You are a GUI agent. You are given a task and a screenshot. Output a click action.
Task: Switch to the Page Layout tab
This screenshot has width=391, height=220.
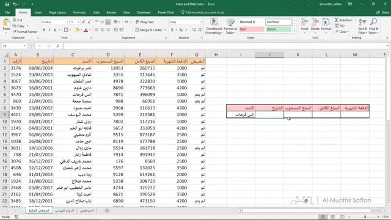(x=57, y=12)
